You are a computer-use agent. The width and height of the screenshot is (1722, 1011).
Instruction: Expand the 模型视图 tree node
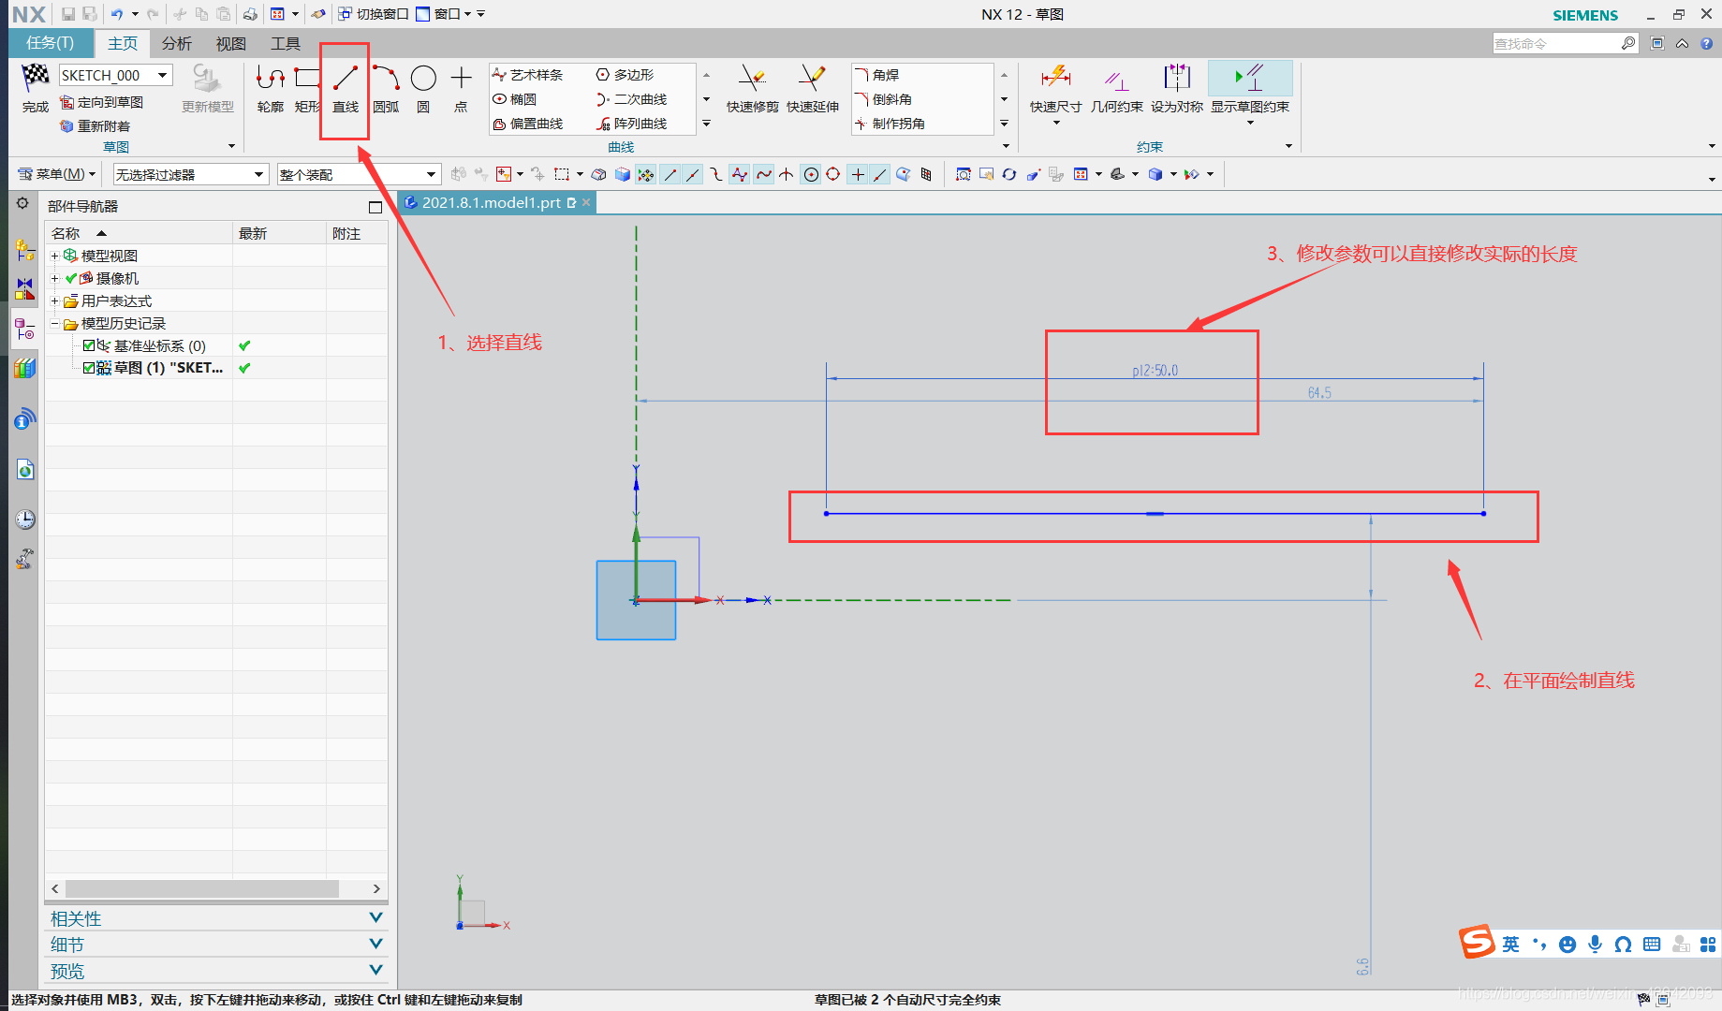tap(54, 256)
